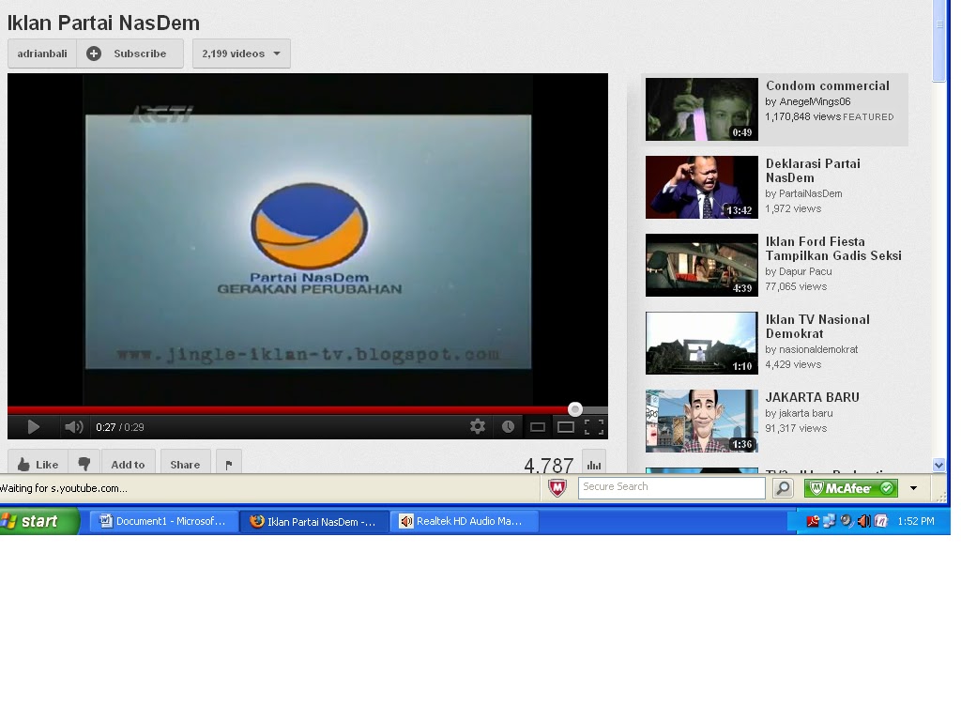Switch to small player size

538,427
